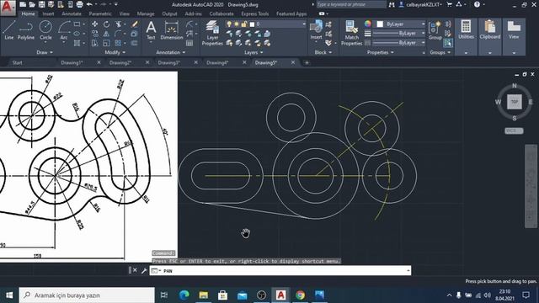Insert a Table from Annotation panel

point(189,43)
